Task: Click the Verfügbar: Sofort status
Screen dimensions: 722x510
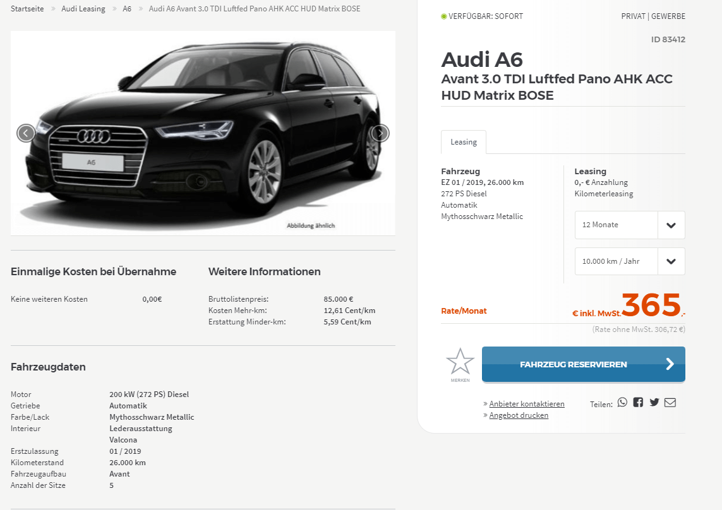Action: click(481, 16)
